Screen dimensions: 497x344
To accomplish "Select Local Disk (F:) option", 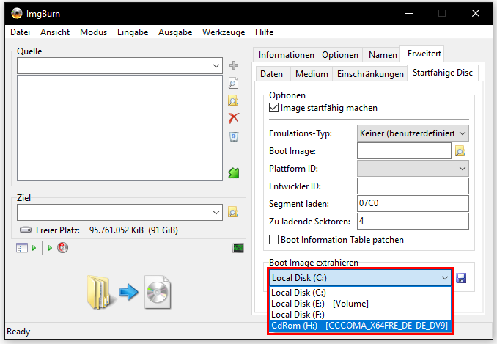I will coord(360,315).
